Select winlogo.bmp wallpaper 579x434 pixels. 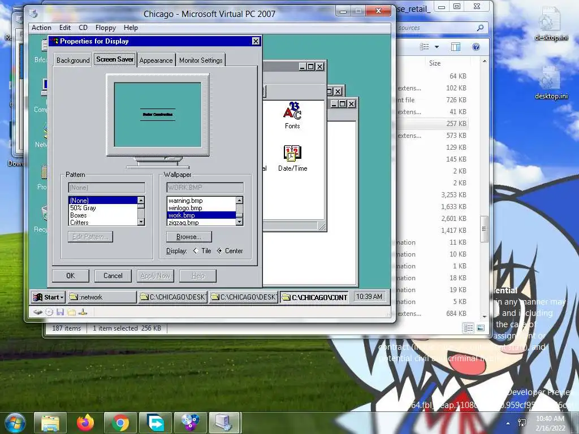click(x=202, y=208)
